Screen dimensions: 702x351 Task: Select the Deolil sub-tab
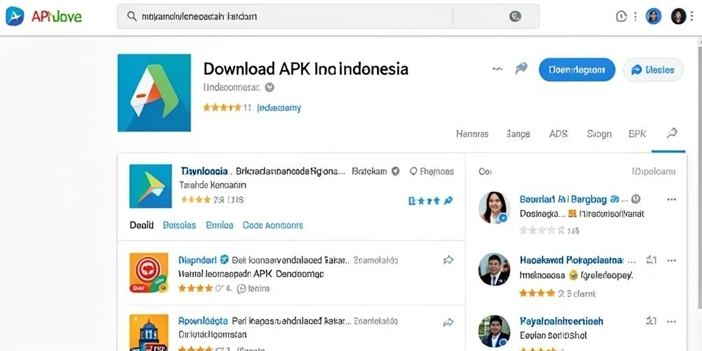(141, 225)
